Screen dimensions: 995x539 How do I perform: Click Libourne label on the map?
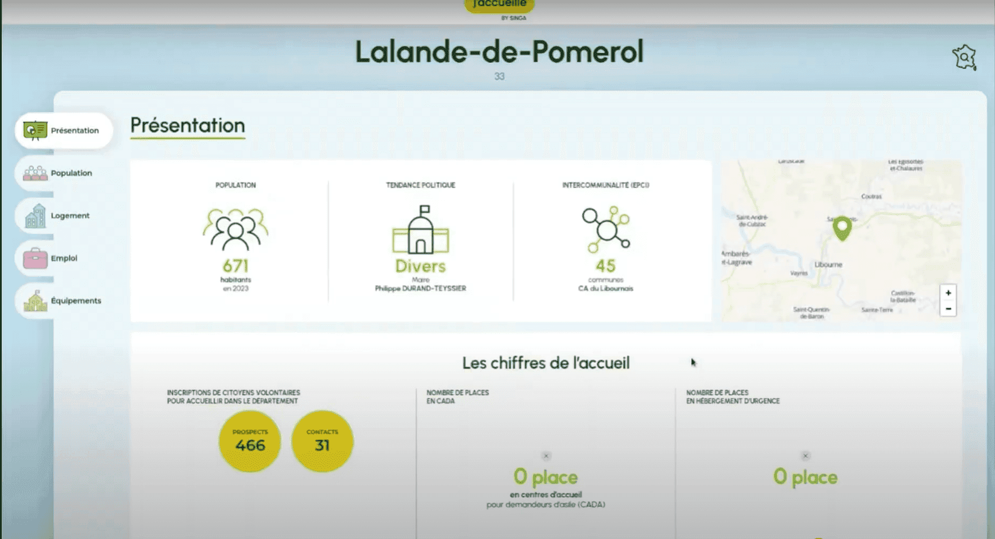[x=828, y=264]
